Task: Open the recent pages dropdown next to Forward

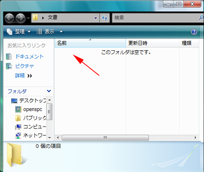Action: point(29,18)
